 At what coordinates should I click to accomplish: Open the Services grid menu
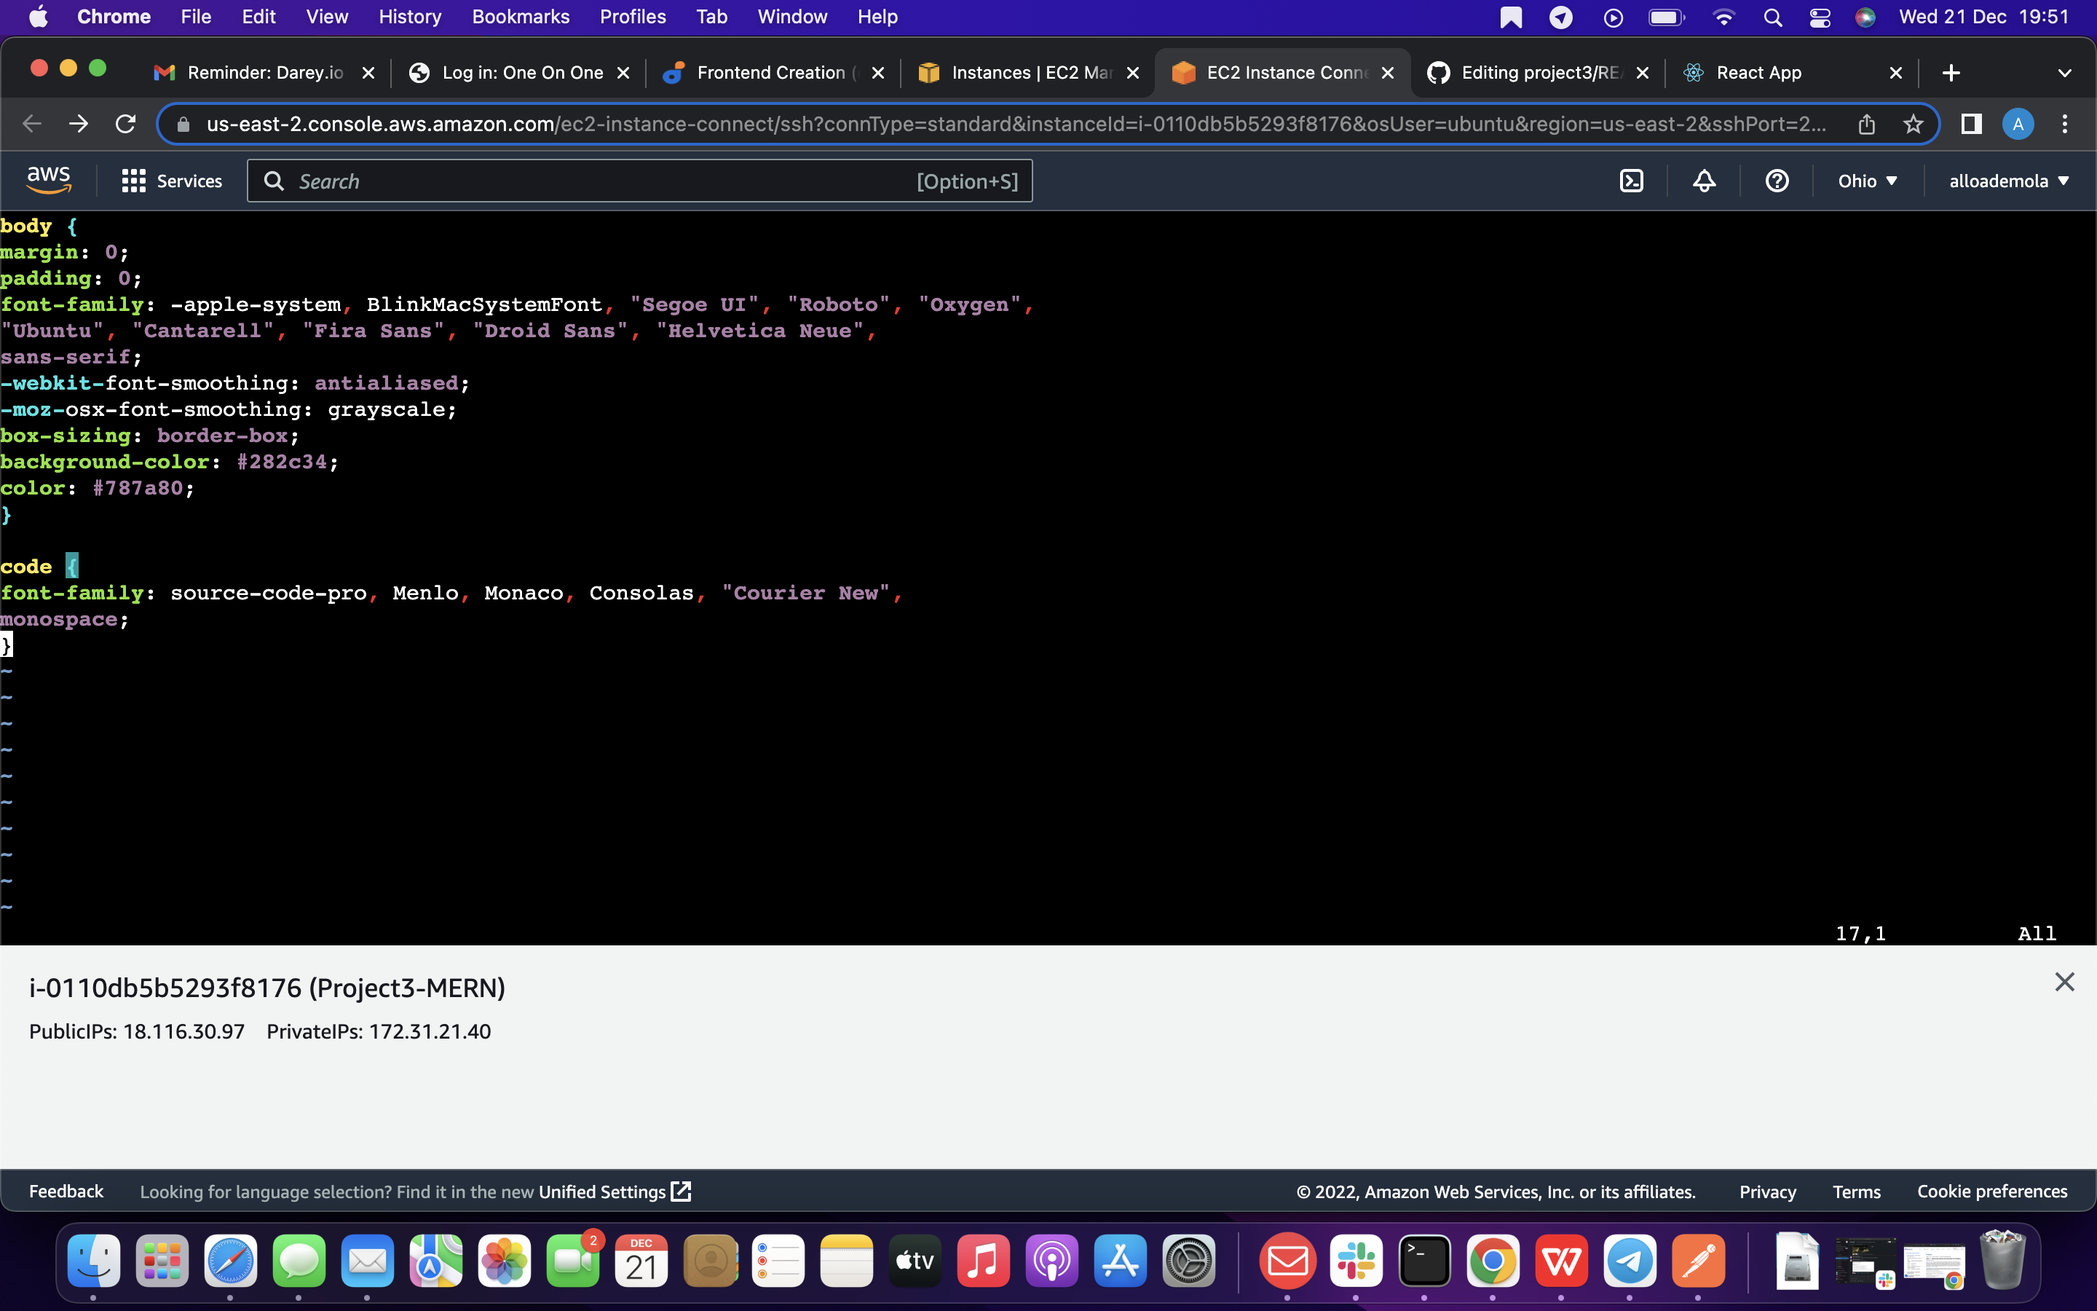click(x=133, y=181)
